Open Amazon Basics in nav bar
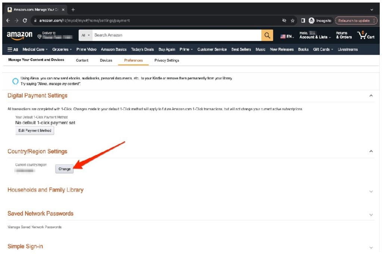Screen dimensions: 382x254 coord(113,49)
